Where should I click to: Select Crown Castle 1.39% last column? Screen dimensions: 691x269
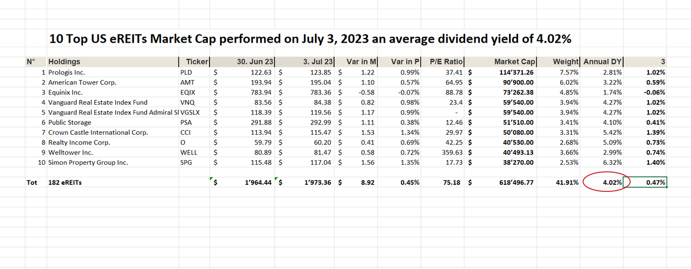pyautogui.click(x=655, y=132)
